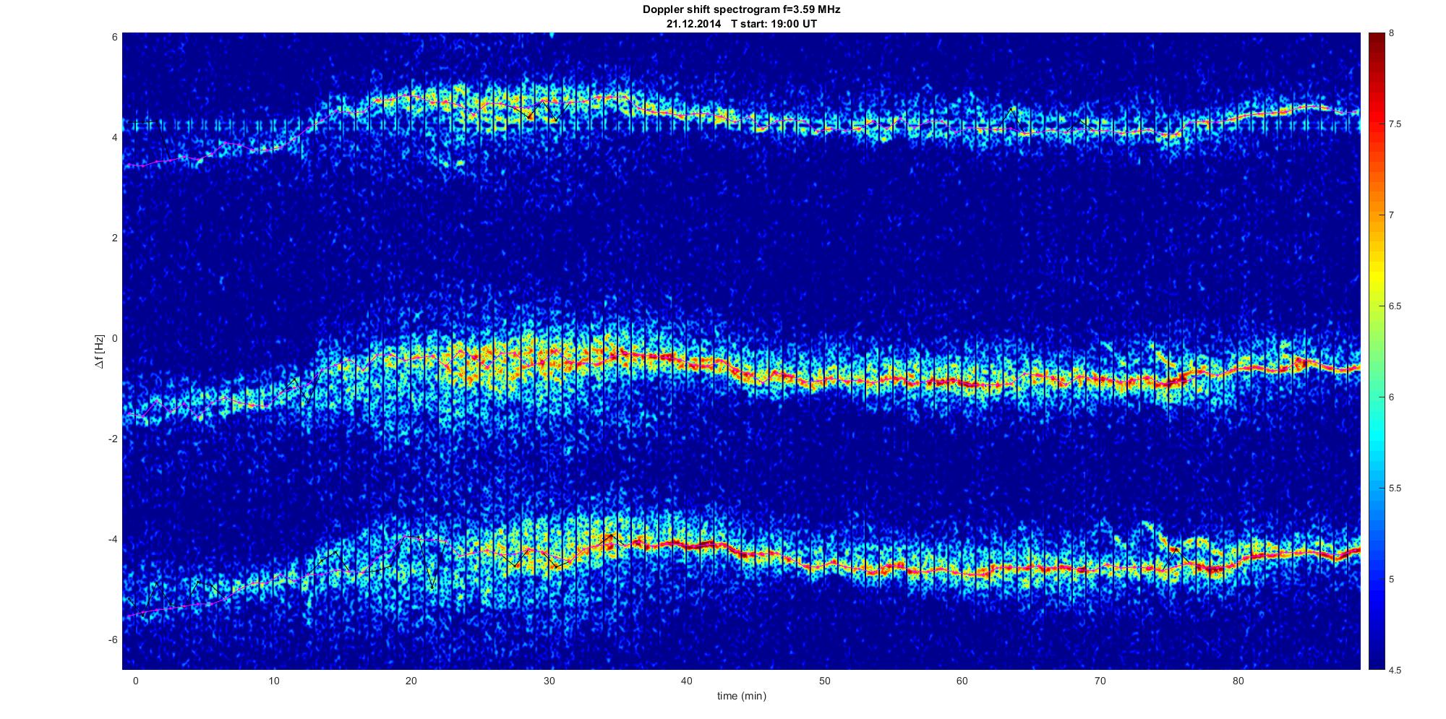Click the y-axis label 'Δf [Hz]'

click(100, 351)
